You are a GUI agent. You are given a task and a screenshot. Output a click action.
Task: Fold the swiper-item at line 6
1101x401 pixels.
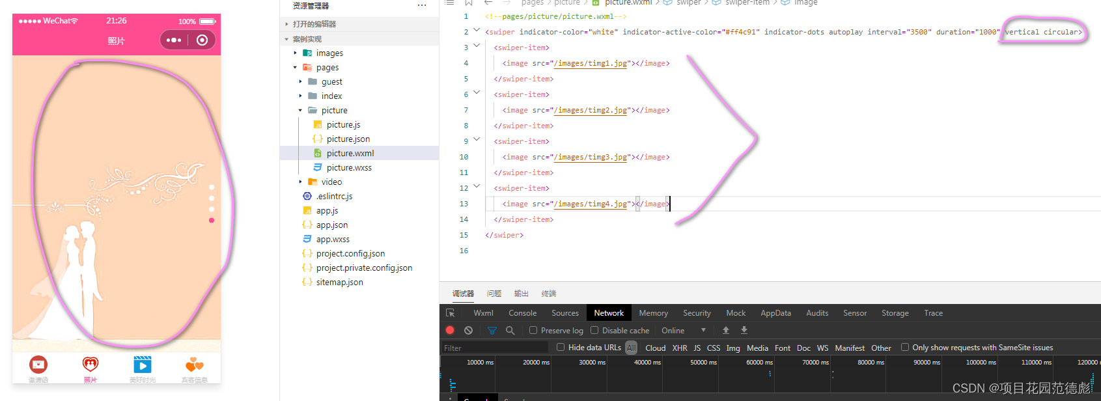point(477,92)
